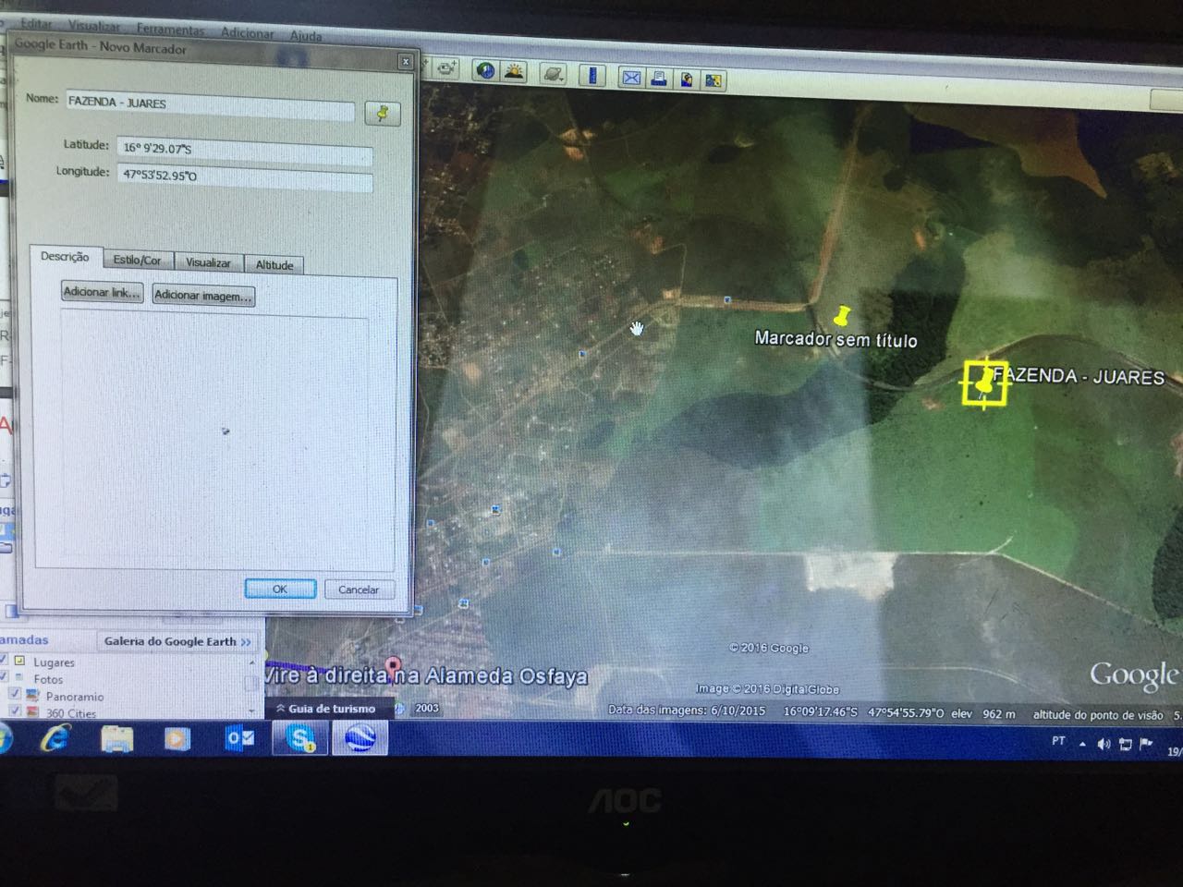Click the Panoramio layer label
Screen dimensions: 1183x887
tap(75, 697)
